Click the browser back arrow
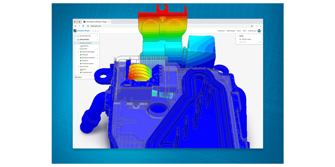The width and height of the screenshot is (335, 167). tap(75, 26)
